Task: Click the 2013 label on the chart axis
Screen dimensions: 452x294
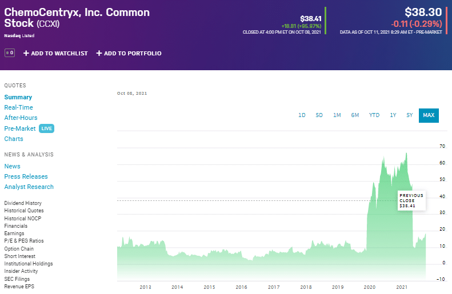Action: pyautogui.click(x=145, y=287)
